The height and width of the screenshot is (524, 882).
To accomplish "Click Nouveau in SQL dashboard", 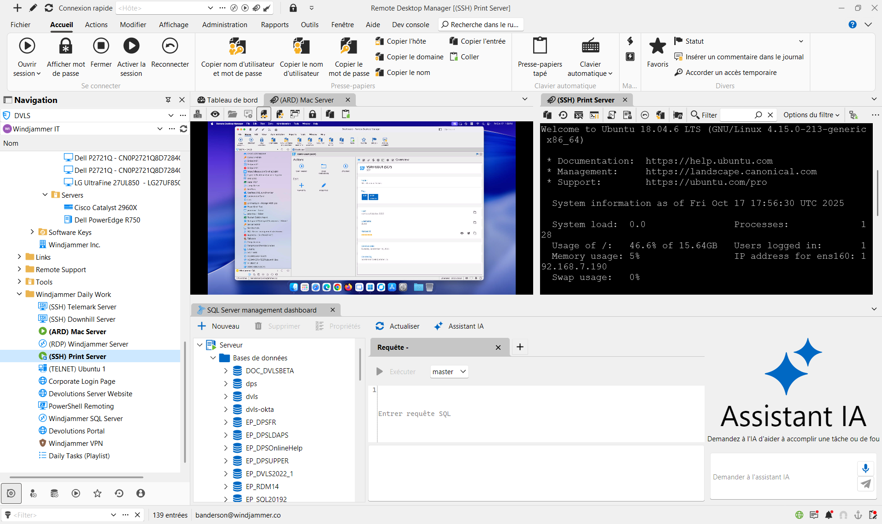I will pos(219,326).
